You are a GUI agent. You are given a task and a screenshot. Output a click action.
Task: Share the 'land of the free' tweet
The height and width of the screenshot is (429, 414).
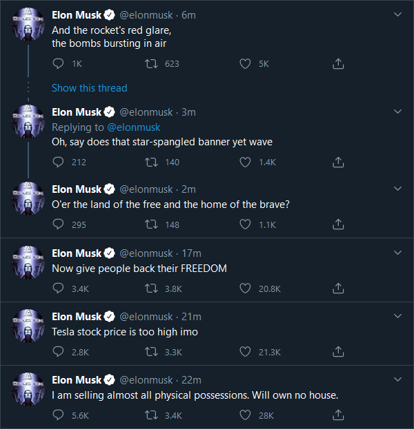click(338, 224)
